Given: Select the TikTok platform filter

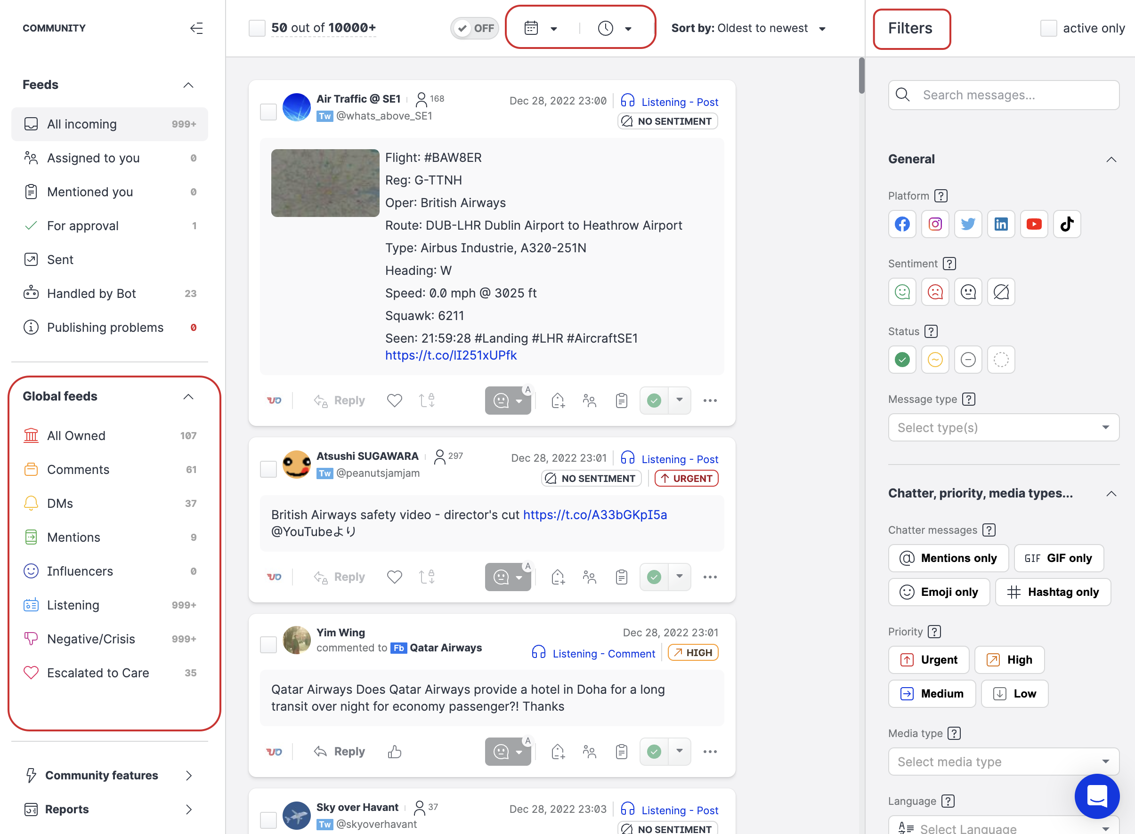Looking at the screenshot, I should (1067, 224).
